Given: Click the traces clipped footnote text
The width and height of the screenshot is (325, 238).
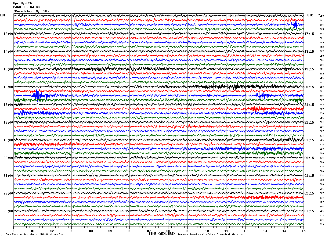Looking at the screenshot, I should tap(211, 235).
